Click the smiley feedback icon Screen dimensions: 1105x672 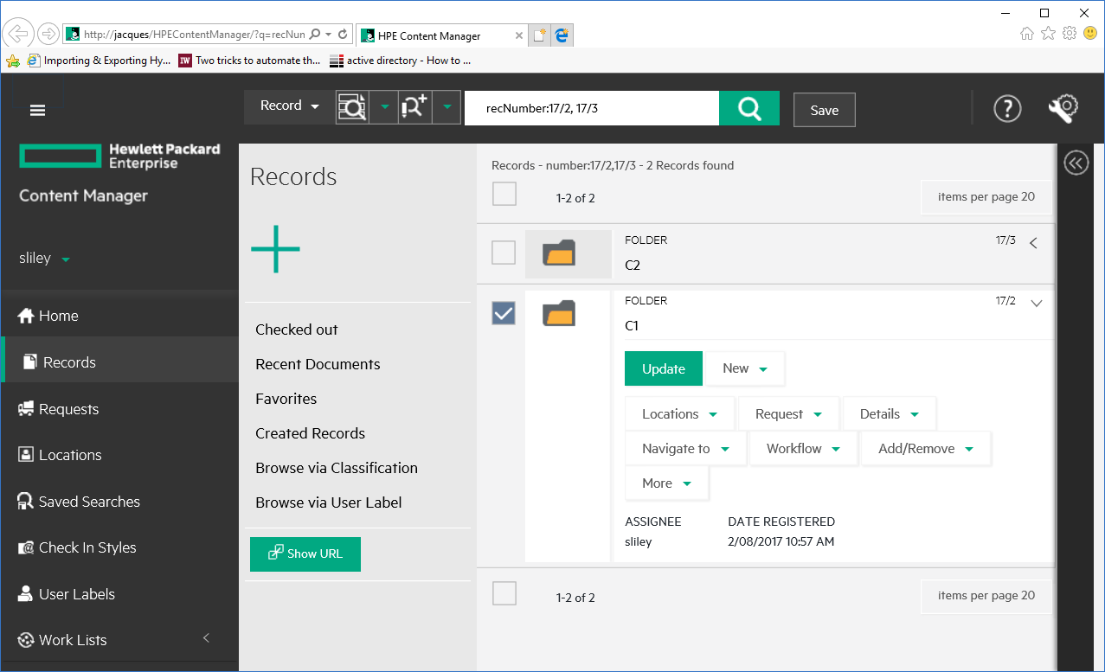point(1090,34)
